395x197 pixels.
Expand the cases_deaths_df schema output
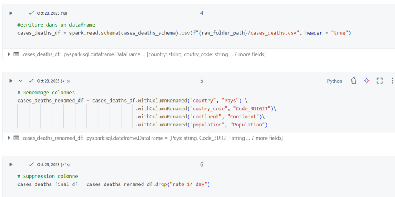[9, 54]
